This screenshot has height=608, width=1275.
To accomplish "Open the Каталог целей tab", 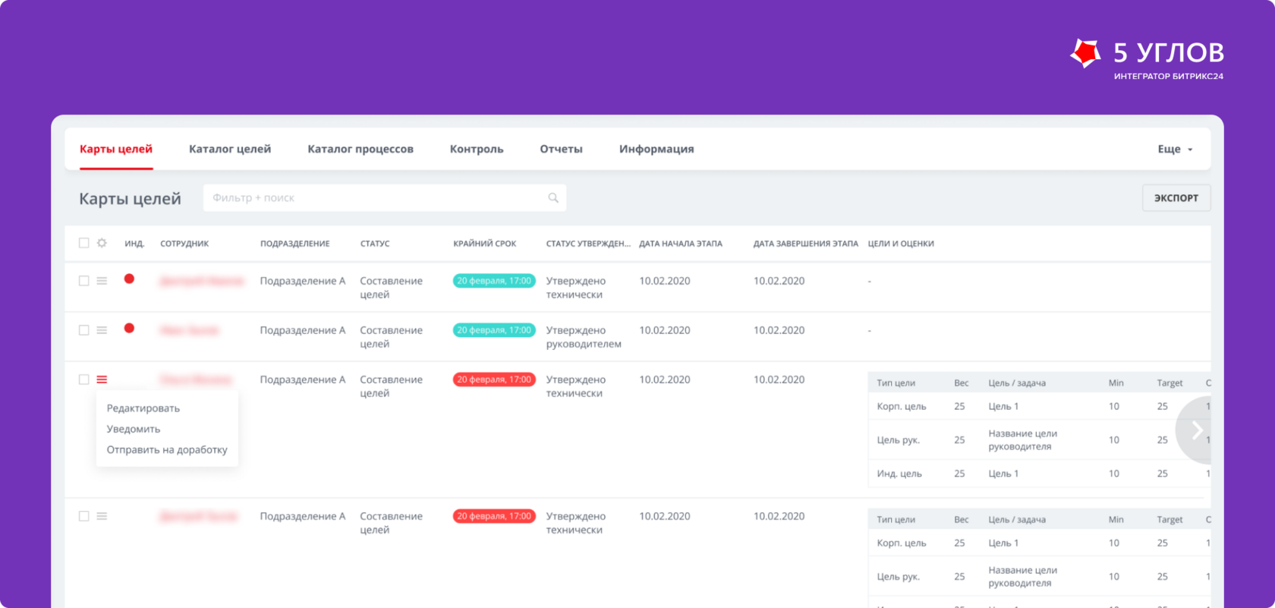I will pyautogui.click(x=230, y=150).
